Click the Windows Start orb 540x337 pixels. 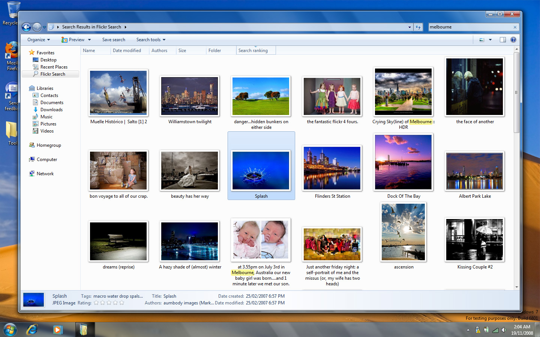coord(10,330)
